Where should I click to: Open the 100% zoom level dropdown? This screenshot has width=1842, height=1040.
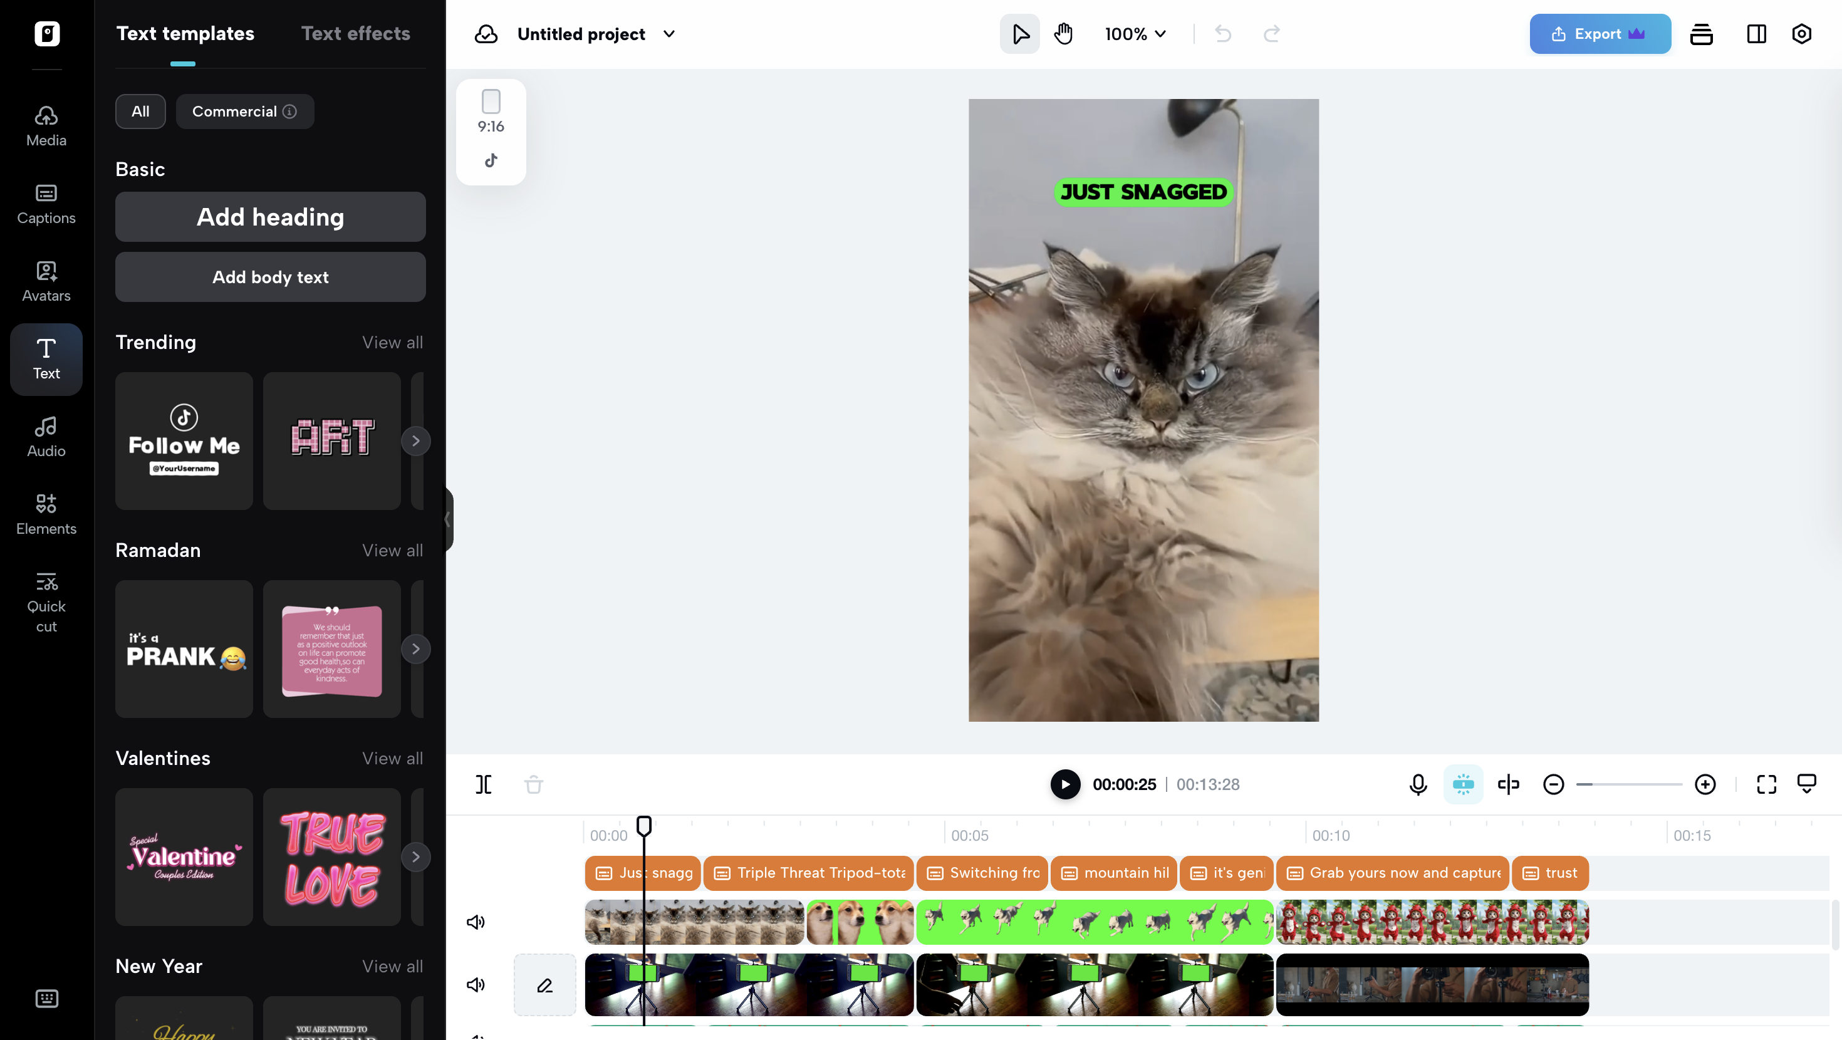pos(1135,34)
